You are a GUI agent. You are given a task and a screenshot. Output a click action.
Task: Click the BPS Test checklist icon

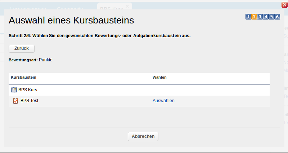pos(15,101)
